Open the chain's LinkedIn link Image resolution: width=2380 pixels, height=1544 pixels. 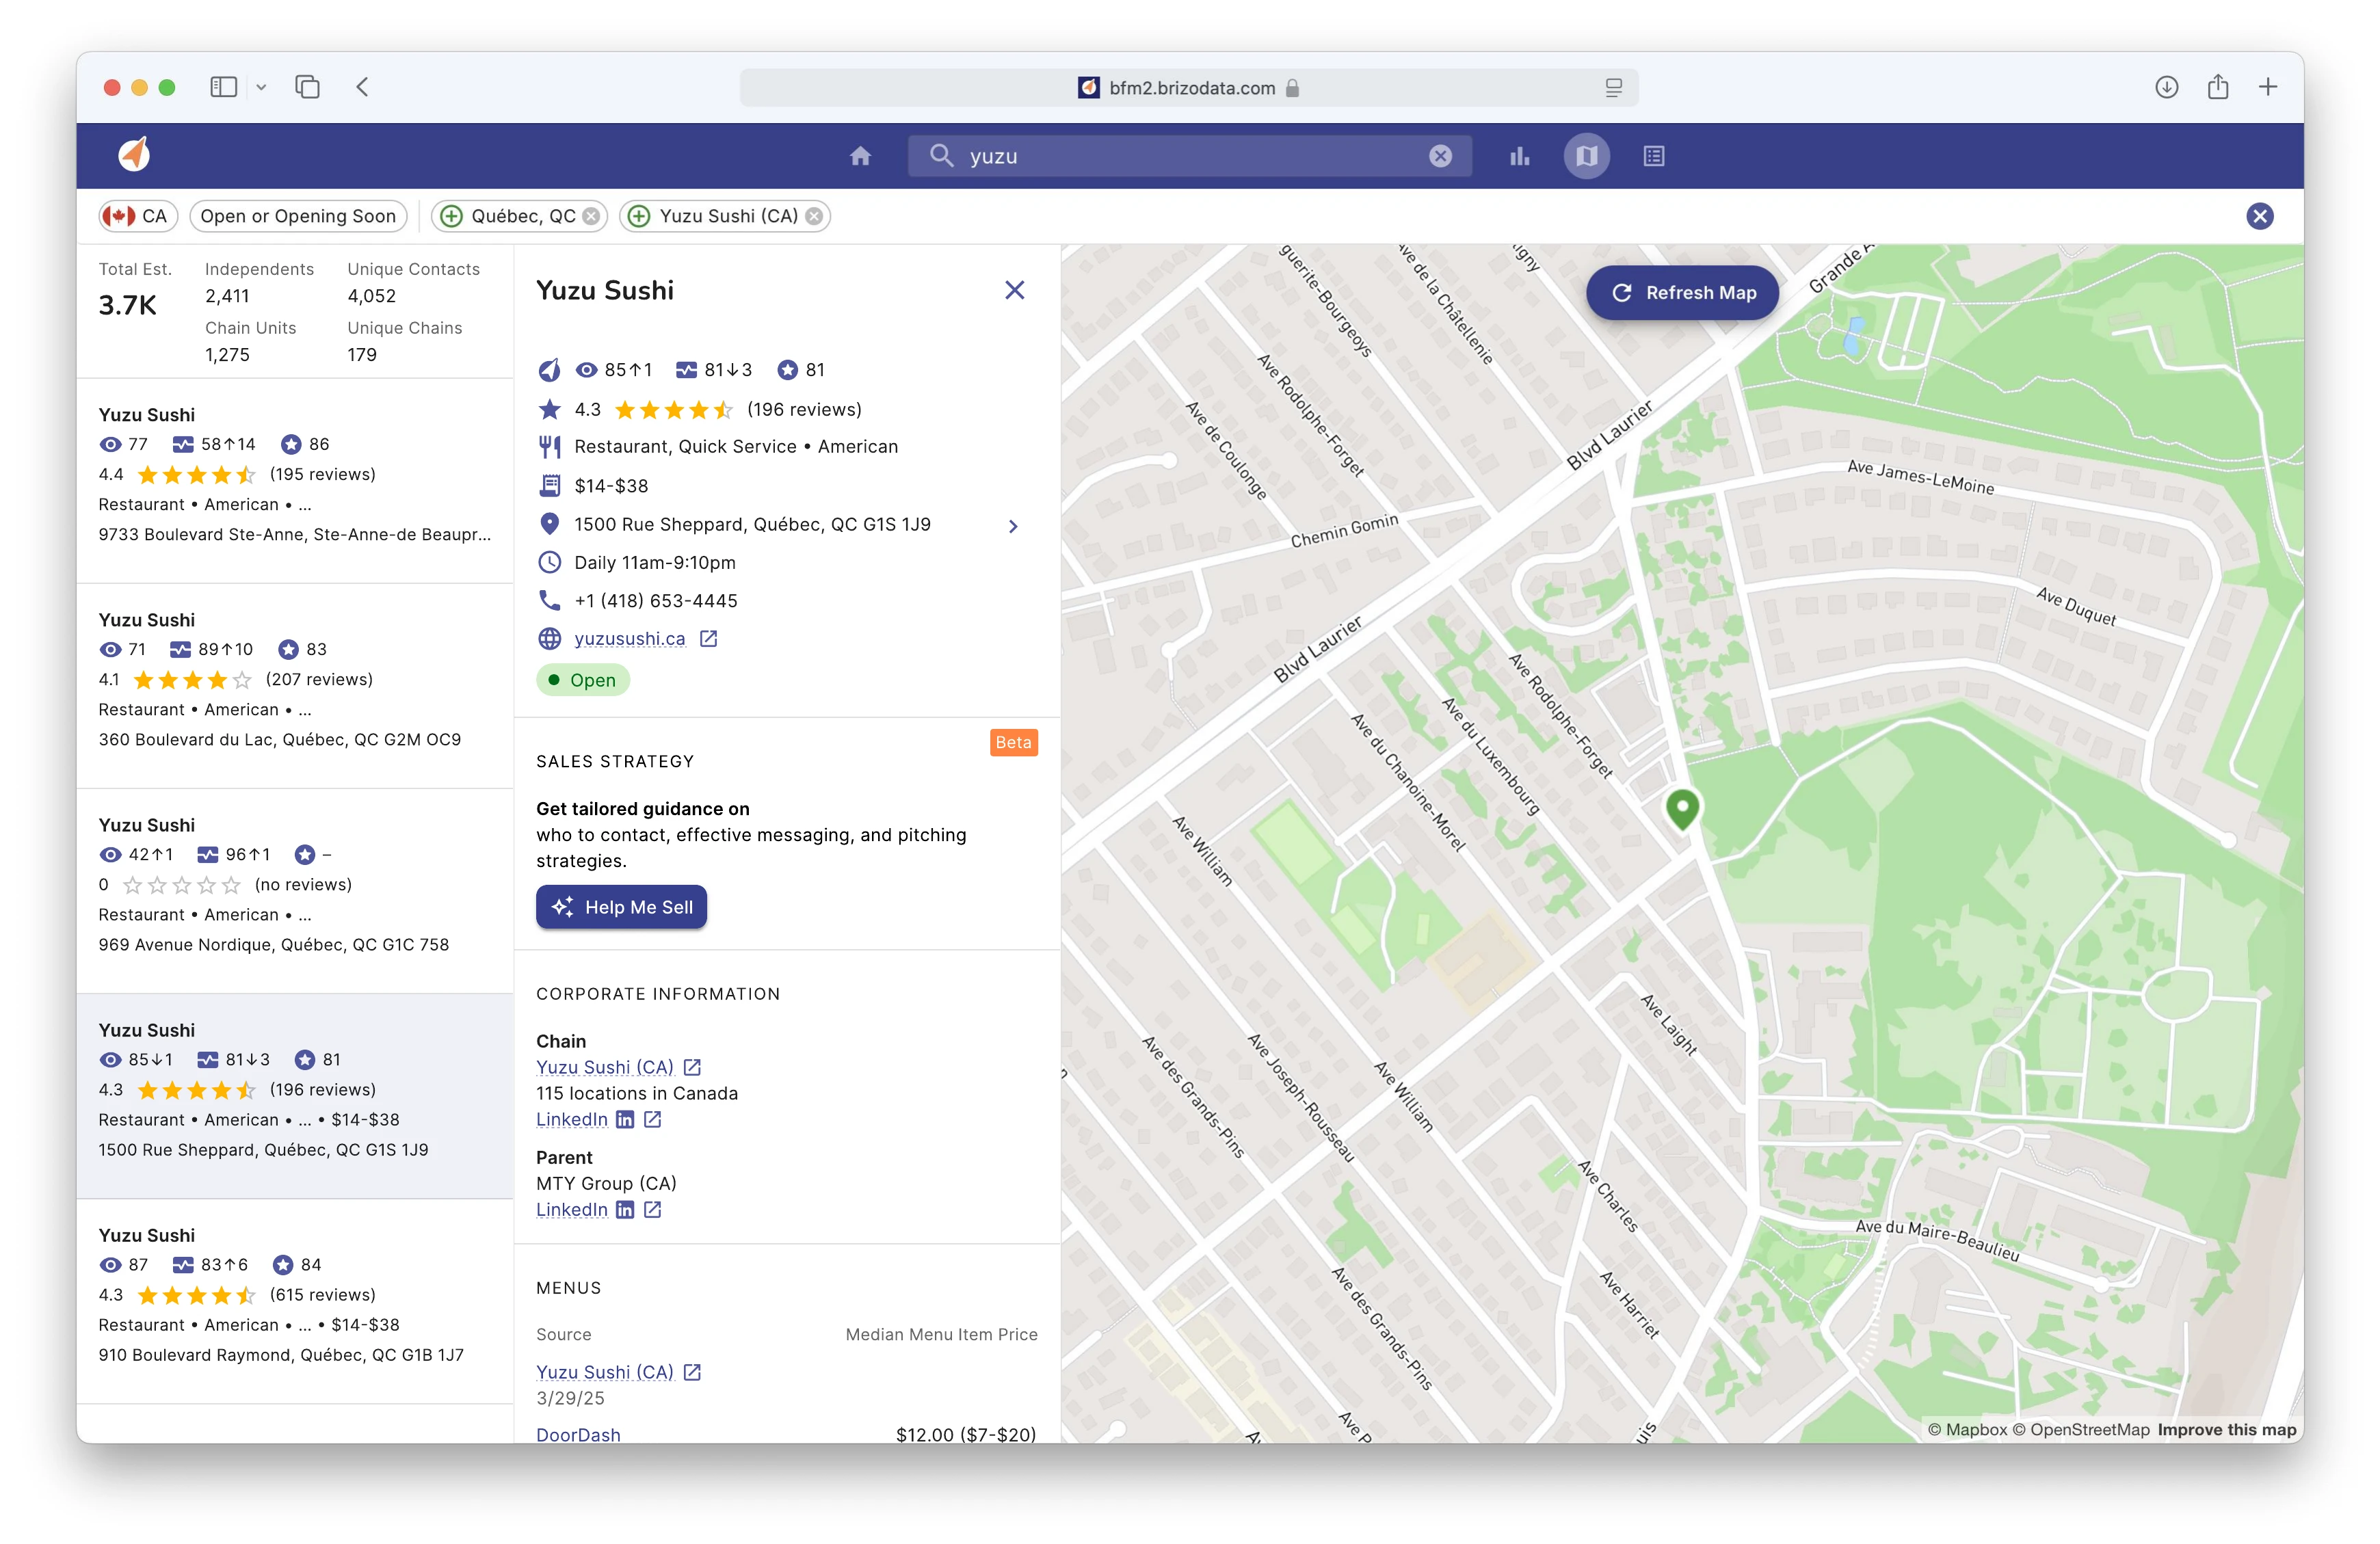click(x=572, y=1119)
